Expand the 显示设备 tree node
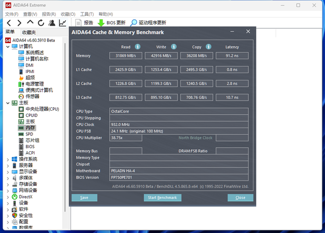This screenshot has width=325, height=233. click(x=8, y=172)
